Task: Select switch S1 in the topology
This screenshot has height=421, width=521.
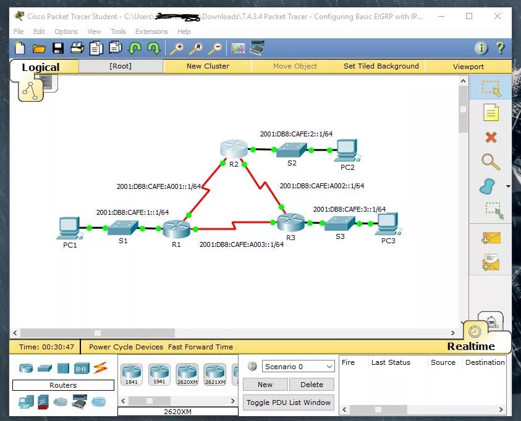Action: (x=123, y=227)
